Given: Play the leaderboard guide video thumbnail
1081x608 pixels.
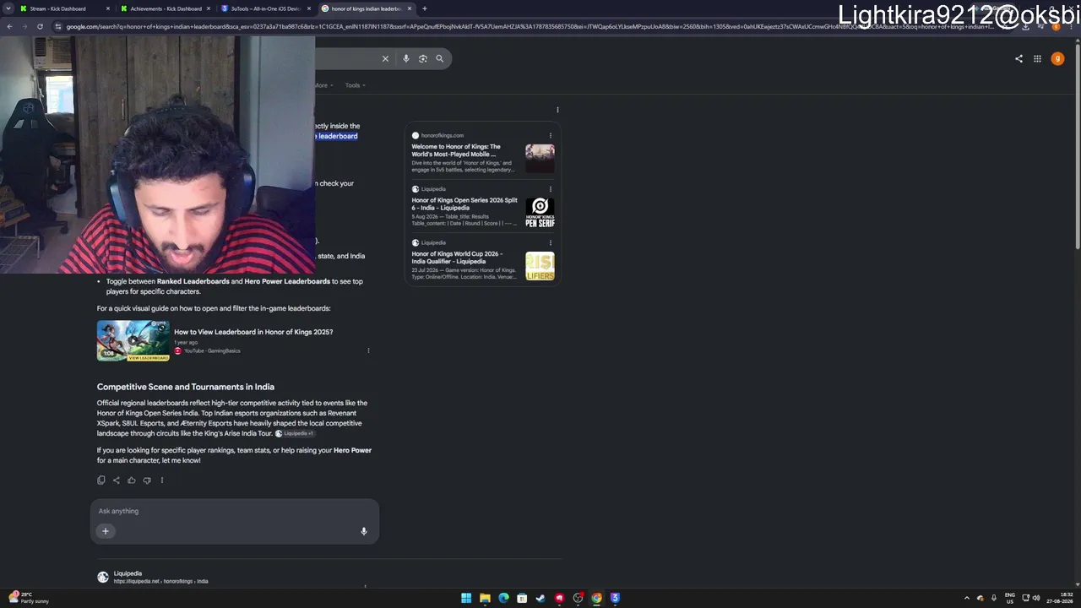Looking at the screenshot, I should click(133, 341).
